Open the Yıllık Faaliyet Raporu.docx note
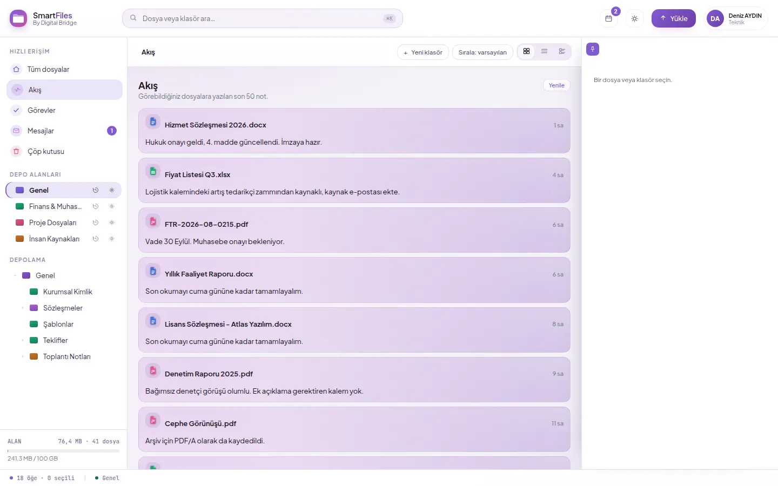The width and height of the screenshot is (778, 486). point(354,280)
